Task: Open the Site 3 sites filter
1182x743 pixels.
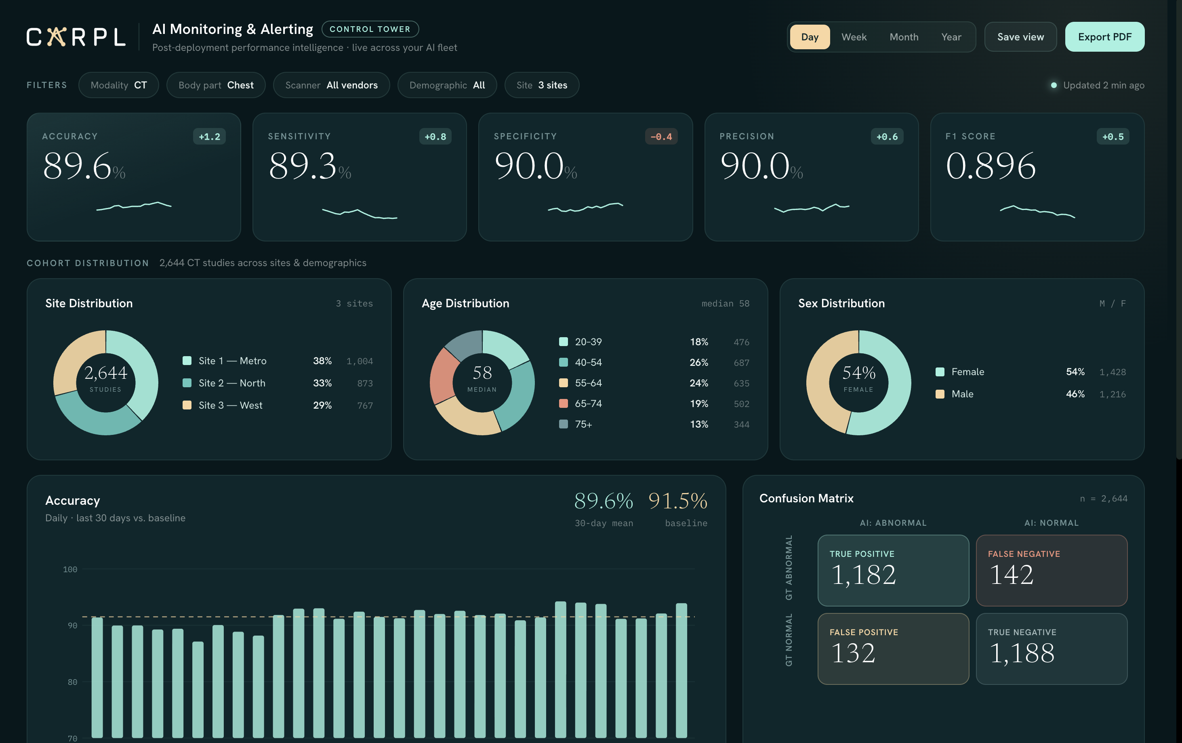Action: (x=541, y=85)
